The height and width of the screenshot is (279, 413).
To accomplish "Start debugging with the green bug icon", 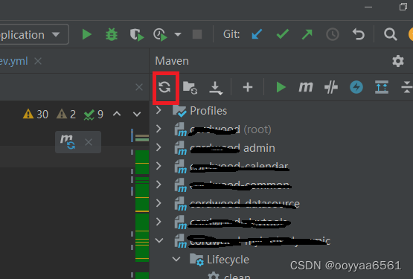I will (112, 34).
